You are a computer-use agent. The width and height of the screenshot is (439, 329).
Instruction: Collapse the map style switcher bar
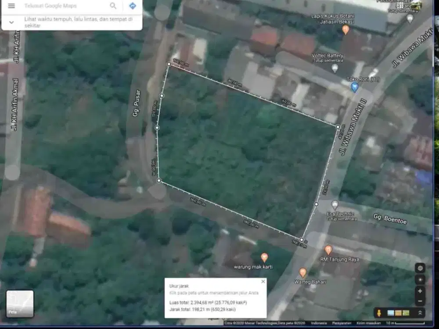(420, 313)
